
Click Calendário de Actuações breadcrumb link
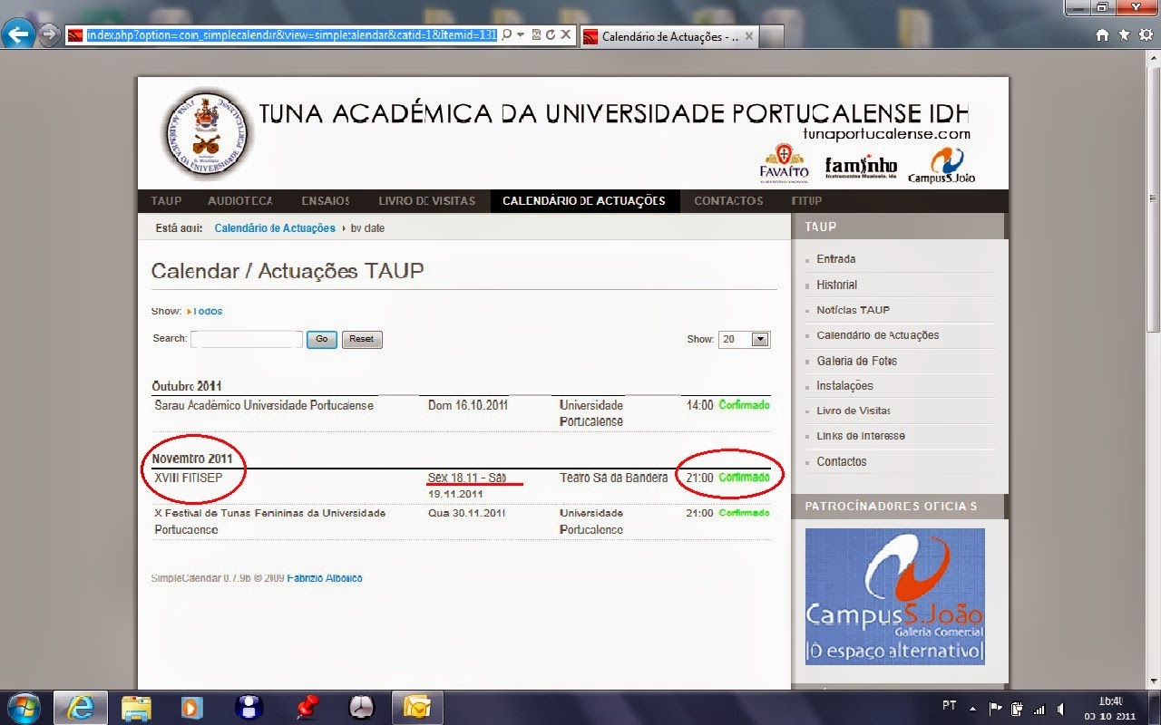(275, 228)
